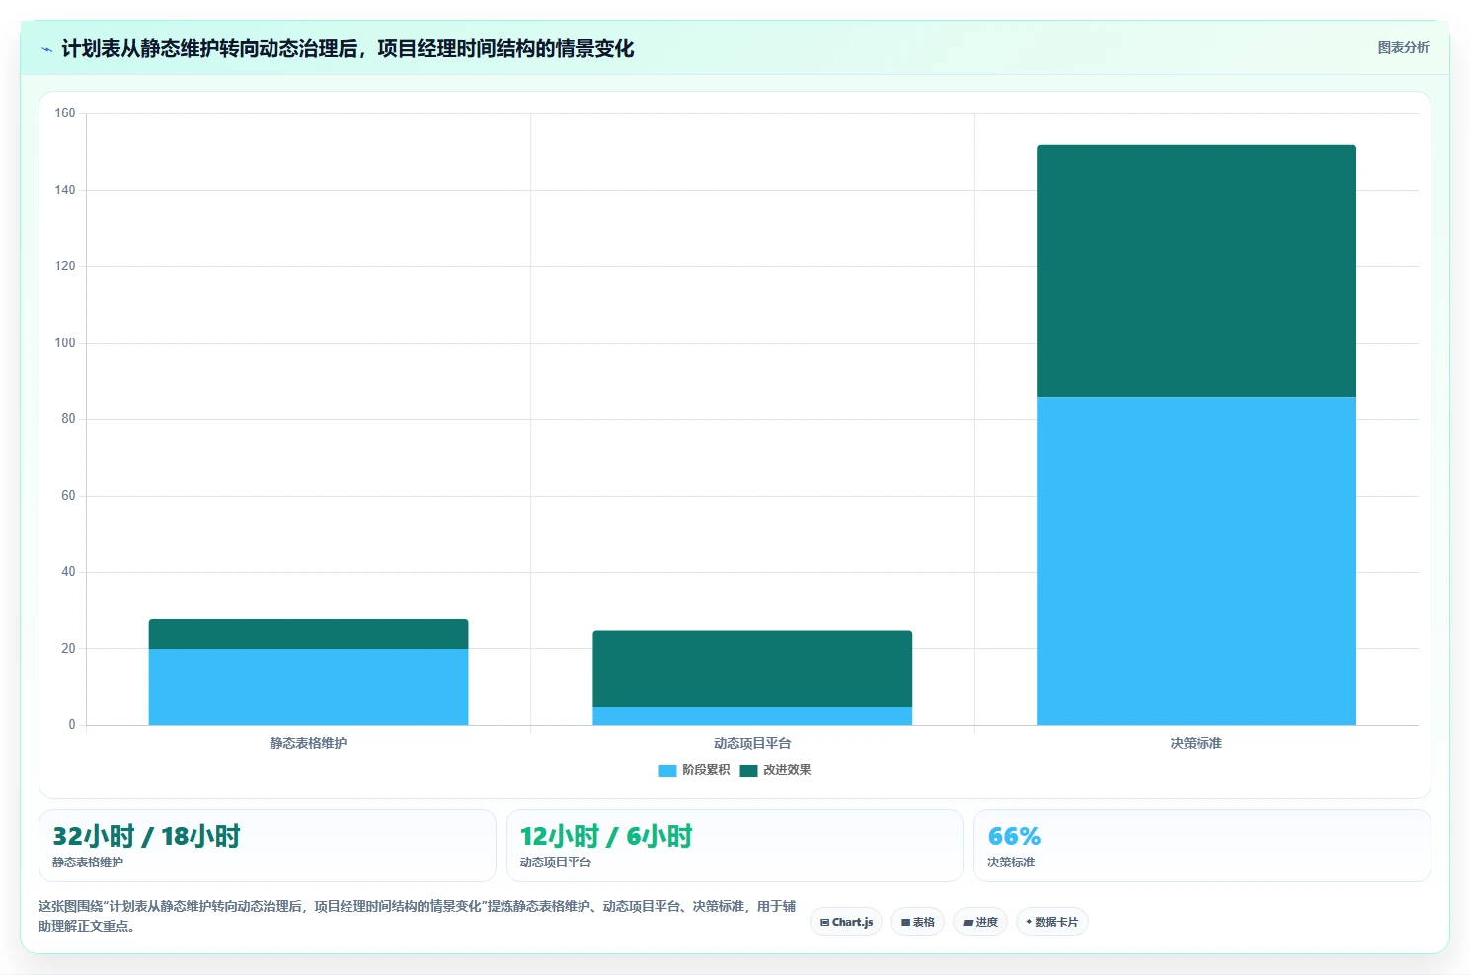Click the 动态项目平台 x-axis label
The image size is (1470, 975).
pos(752,743)
